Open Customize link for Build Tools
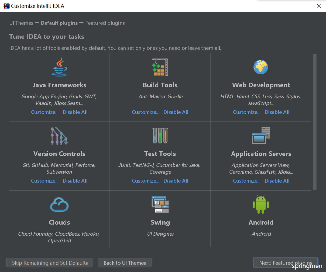 point(146,112)
